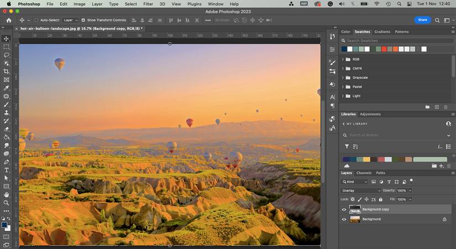Open the Image menu
Screen dimensions: 456x249
click(x=79, y=4)
